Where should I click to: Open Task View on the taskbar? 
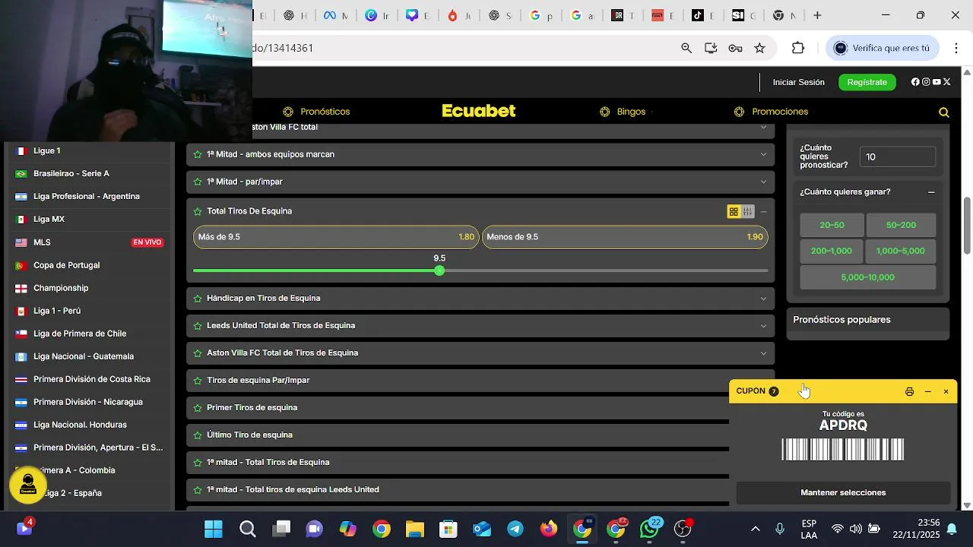click(x=282, y=529)
